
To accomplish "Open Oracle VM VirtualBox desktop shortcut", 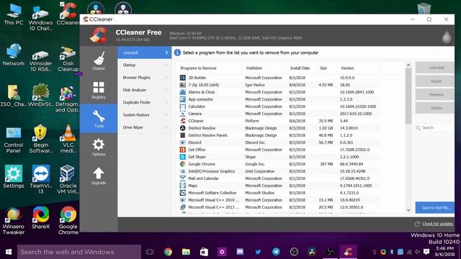I will tap(68, 179).
